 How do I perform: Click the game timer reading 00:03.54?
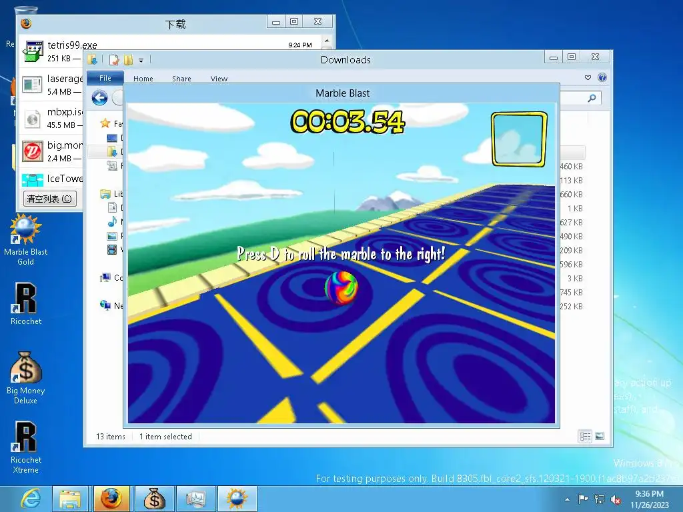[x=348, y=121]
